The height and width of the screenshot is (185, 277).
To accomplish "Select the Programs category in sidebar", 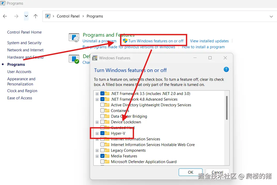I will pyautogui.click(x=16, y=65).
